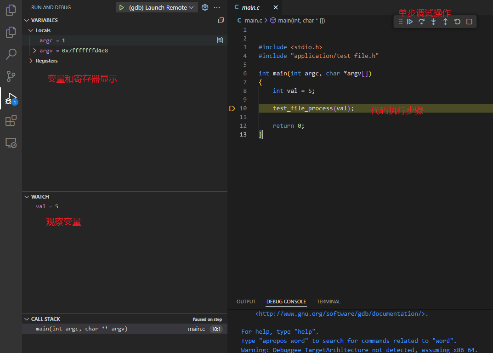
Task: Continue execution in debug toolbar
Action: click(x=410, y=22)
